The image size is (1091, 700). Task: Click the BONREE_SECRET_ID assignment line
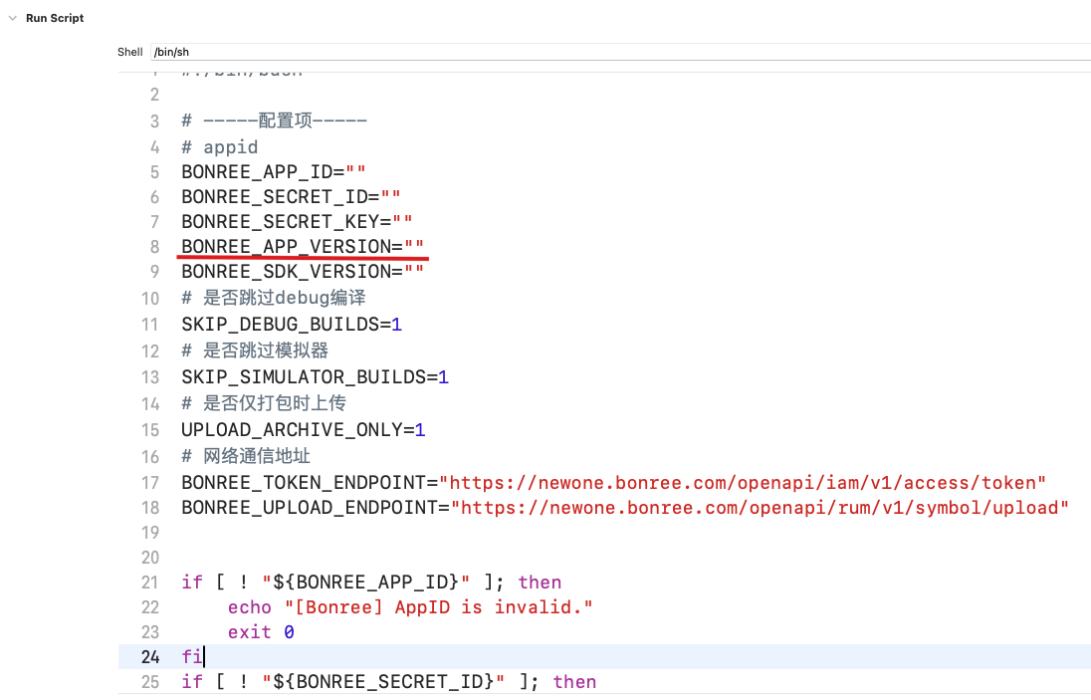coord(290,196)
